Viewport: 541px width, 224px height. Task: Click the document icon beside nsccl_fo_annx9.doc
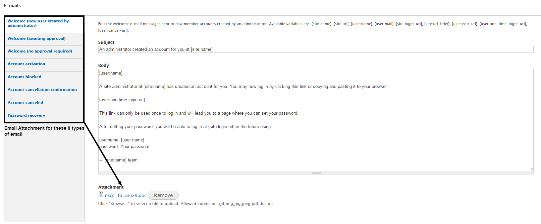pyautogui.click(x=101, y=195)
